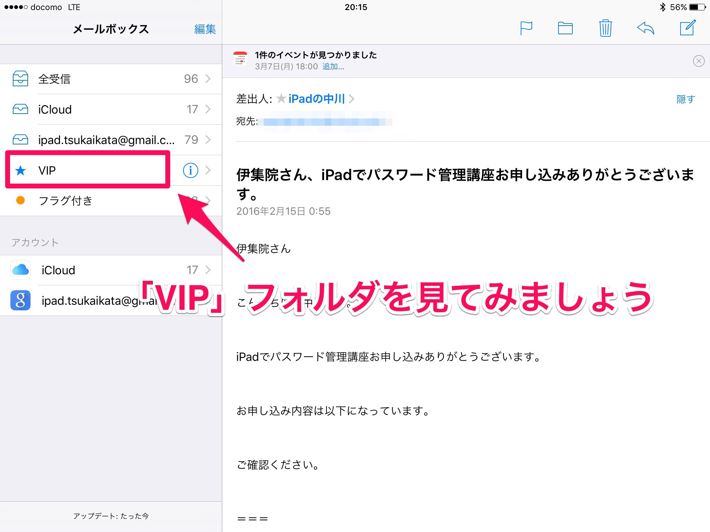The width and height of the screenshot is (710, 532).
Task: Tap the reply arrow icon
Action: (646, 28)
